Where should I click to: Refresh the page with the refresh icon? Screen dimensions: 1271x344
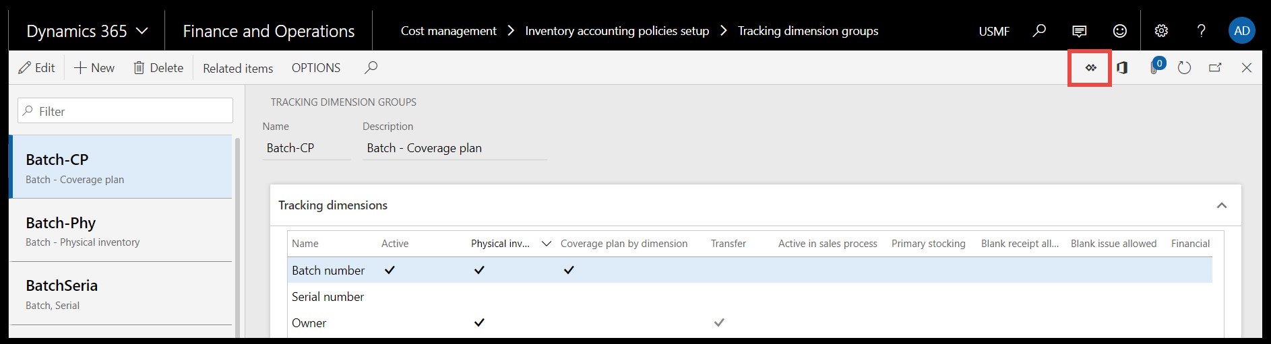point(1184,68)
